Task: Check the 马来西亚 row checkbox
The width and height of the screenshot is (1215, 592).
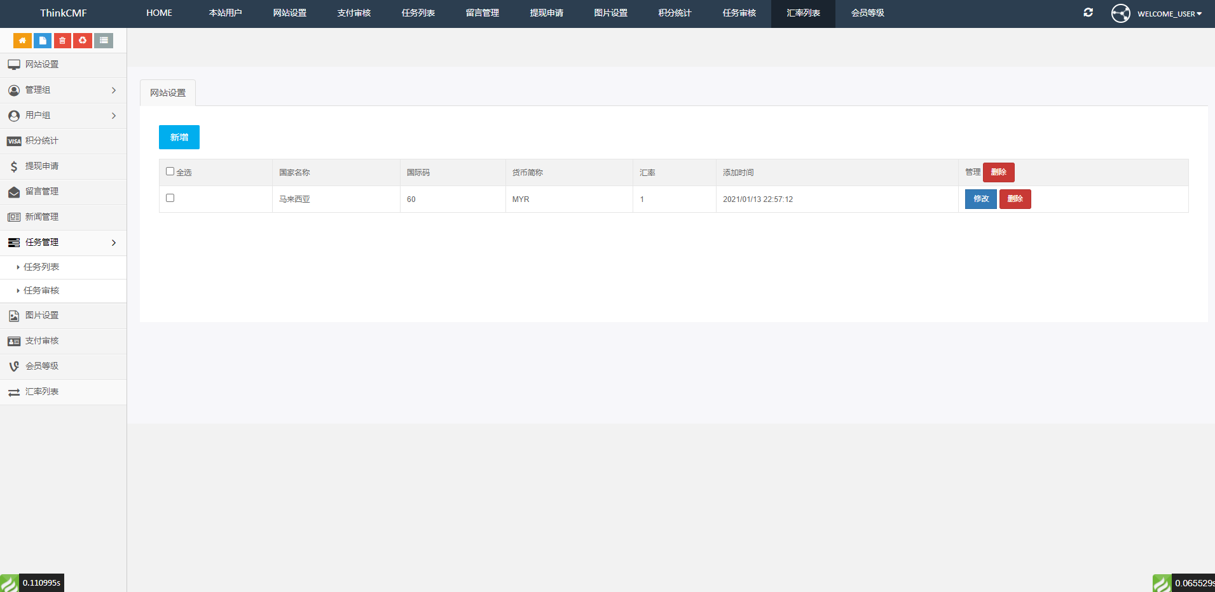Action: [x=170, y=198]
